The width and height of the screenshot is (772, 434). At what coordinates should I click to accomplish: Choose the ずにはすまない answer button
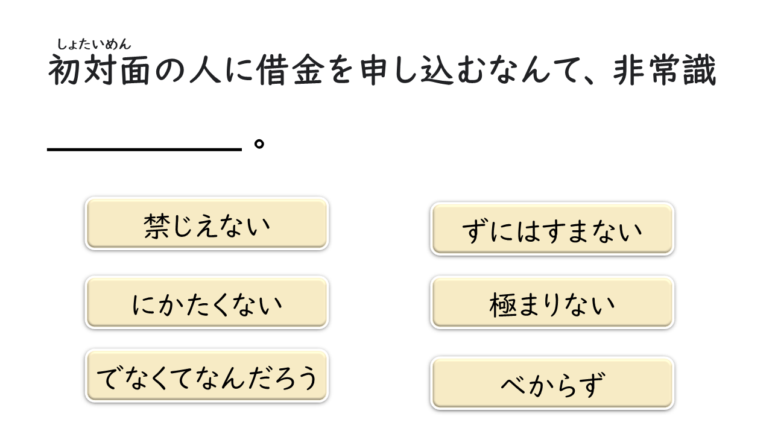(x=552, y=229)
